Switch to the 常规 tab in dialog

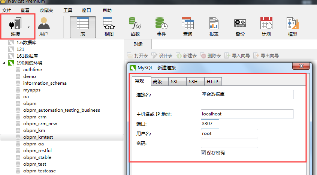point(141,81)
